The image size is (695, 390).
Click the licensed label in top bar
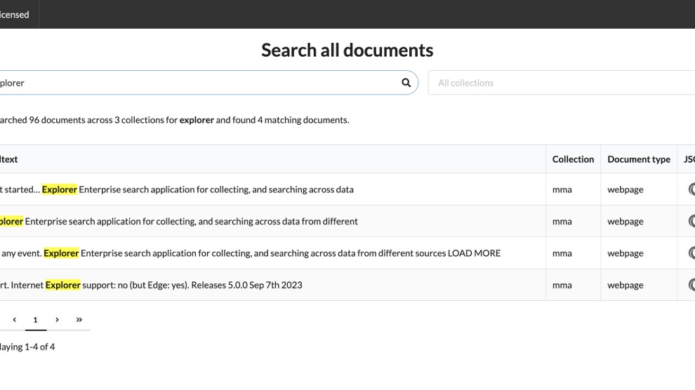point(15,15)
